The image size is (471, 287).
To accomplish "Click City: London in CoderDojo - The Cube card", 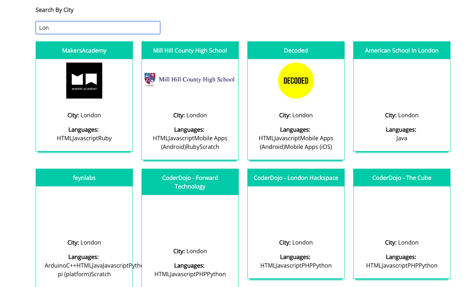I will (x=402, y=242).
